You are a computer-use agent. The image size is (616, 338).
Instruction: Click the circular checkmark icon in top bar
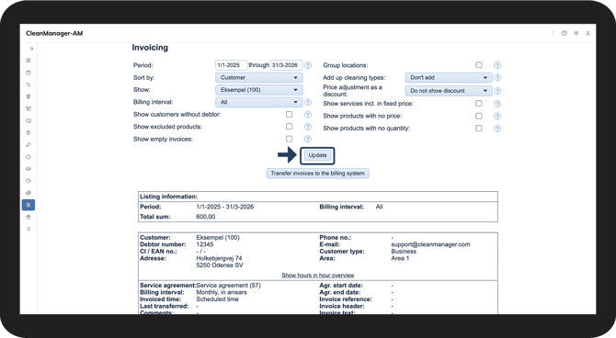[565, 33]
